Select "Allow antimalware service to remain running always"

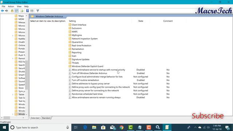[x=96, y=98]
